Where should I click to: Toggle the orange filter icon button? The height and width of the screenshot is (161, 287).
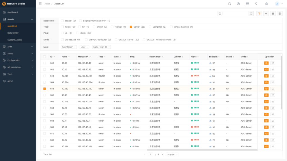(259, 13)
